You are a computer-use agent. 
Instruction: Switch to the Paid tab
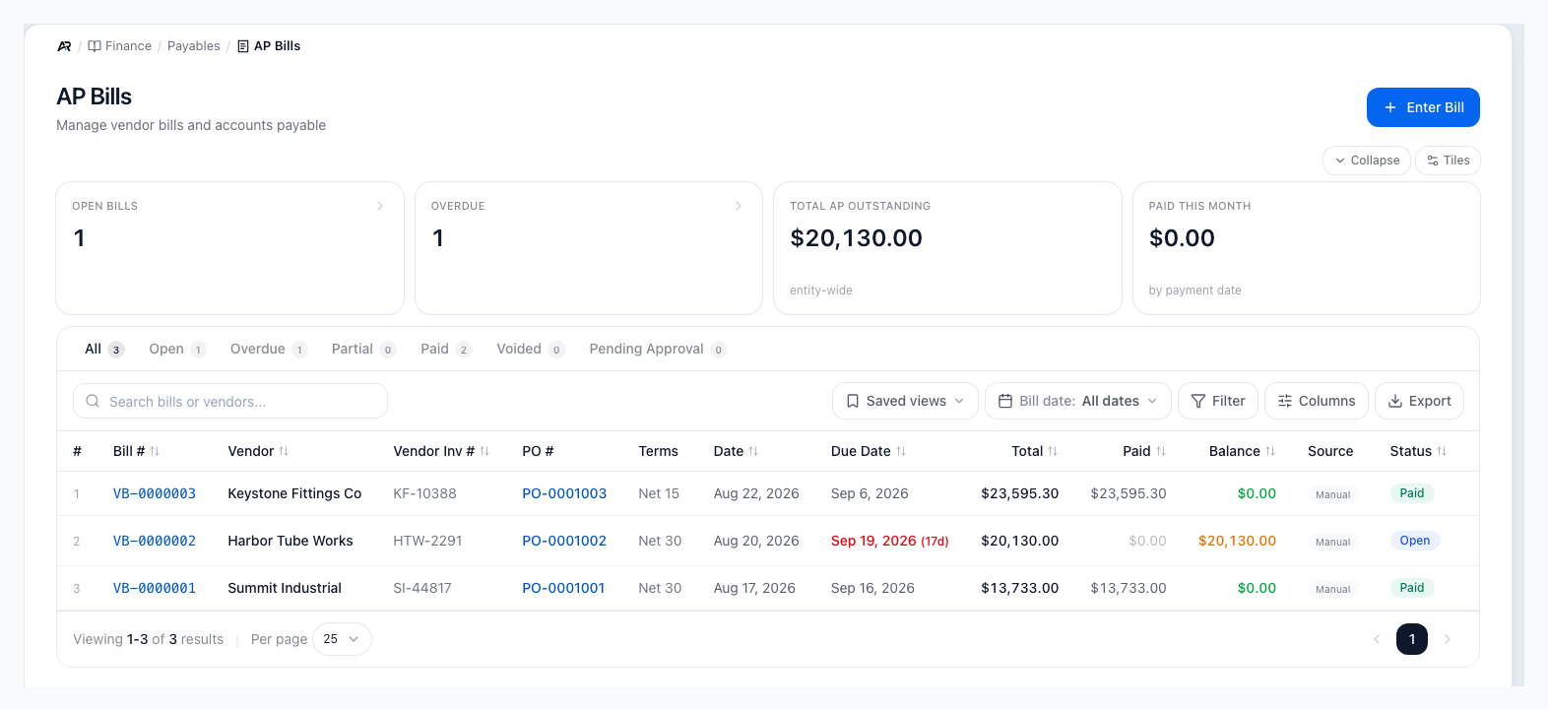[x=446, y=350]
